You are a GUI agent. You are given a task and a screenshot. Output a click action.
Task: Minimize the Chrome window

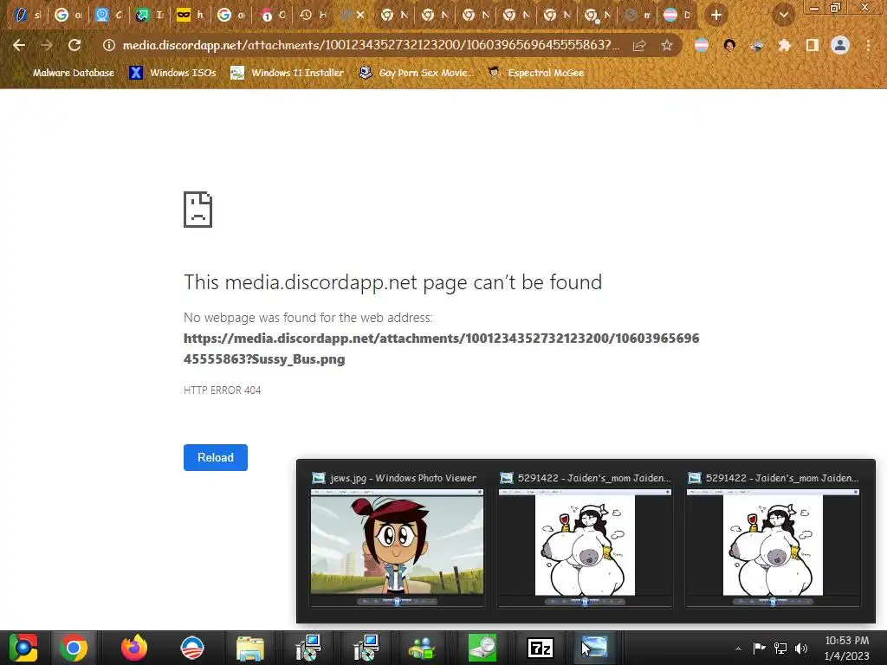[x=813, y=7]
